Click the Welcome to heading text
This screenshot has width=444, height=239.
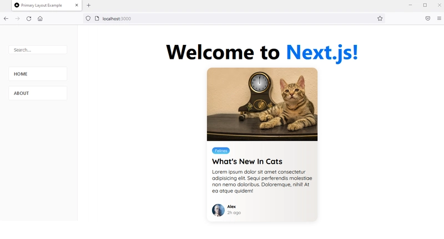[x=223, y=52]
